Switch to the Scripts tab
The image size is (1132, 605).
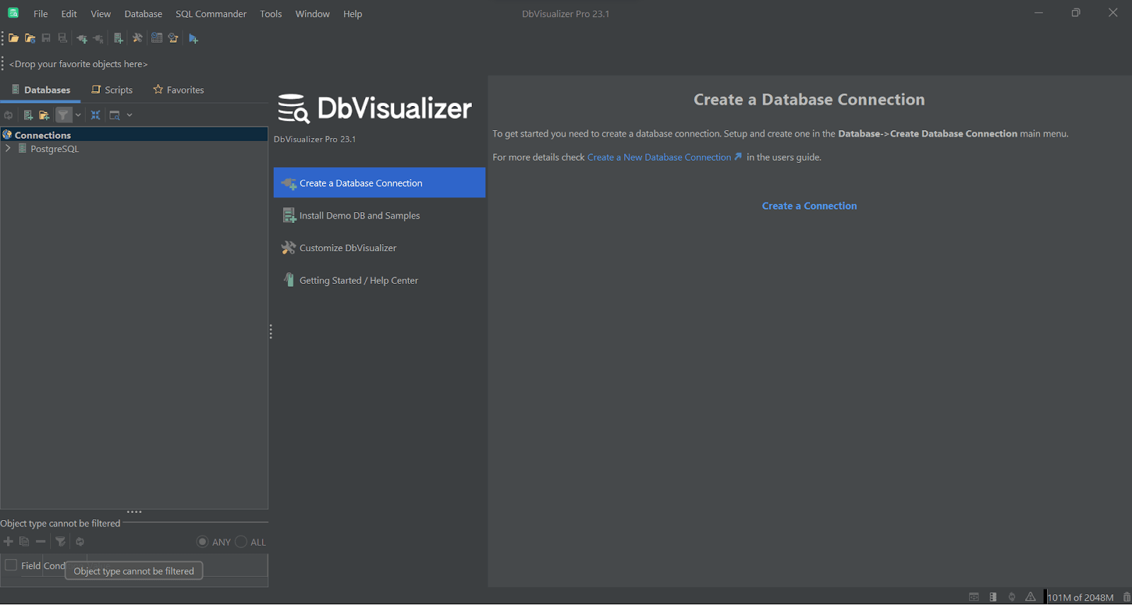(x=112, y=90)
